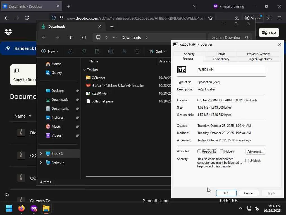This screenshot has height=215, width=286.
Task: Open Firefox from the taskbar
Action: [22, 208]
